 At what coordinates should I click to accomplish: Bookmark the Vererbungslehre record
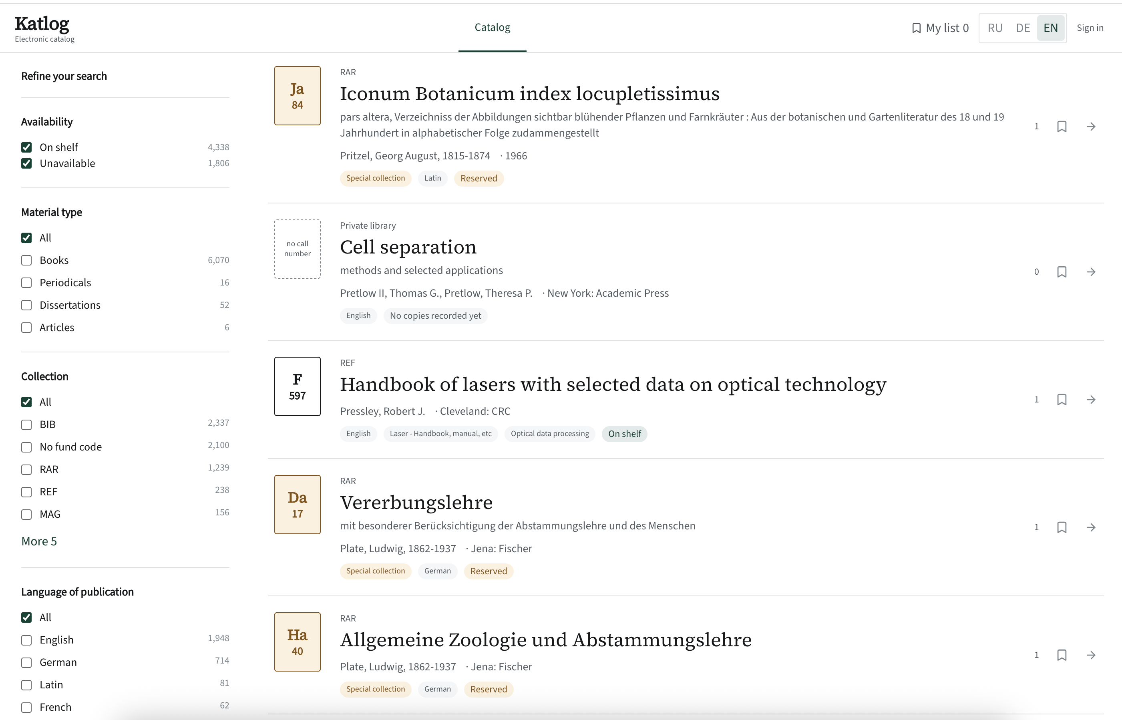tap(1062, 527)
